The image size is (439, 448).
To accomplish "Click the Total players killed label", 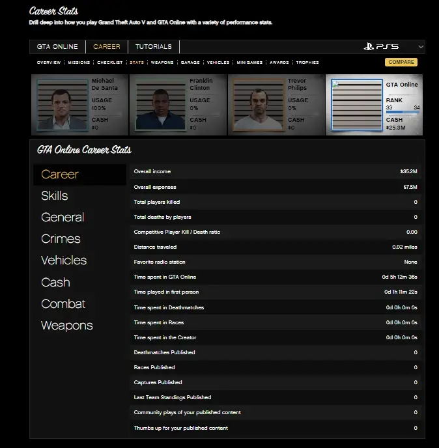I will coord(157,202).
